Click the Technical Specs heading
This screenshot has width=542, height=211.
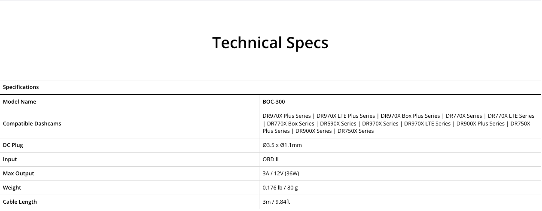(270, 43)
